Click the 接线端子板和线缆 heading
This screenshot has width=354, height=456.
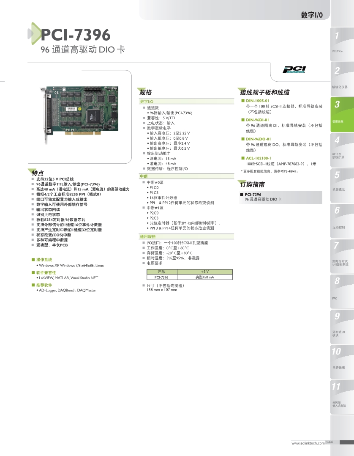tap(264, 93)
